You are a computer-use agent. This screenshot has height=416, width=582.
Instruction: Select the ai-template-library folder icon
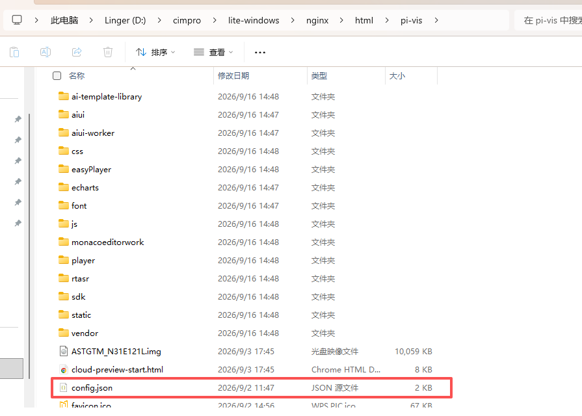pos(64,96)
